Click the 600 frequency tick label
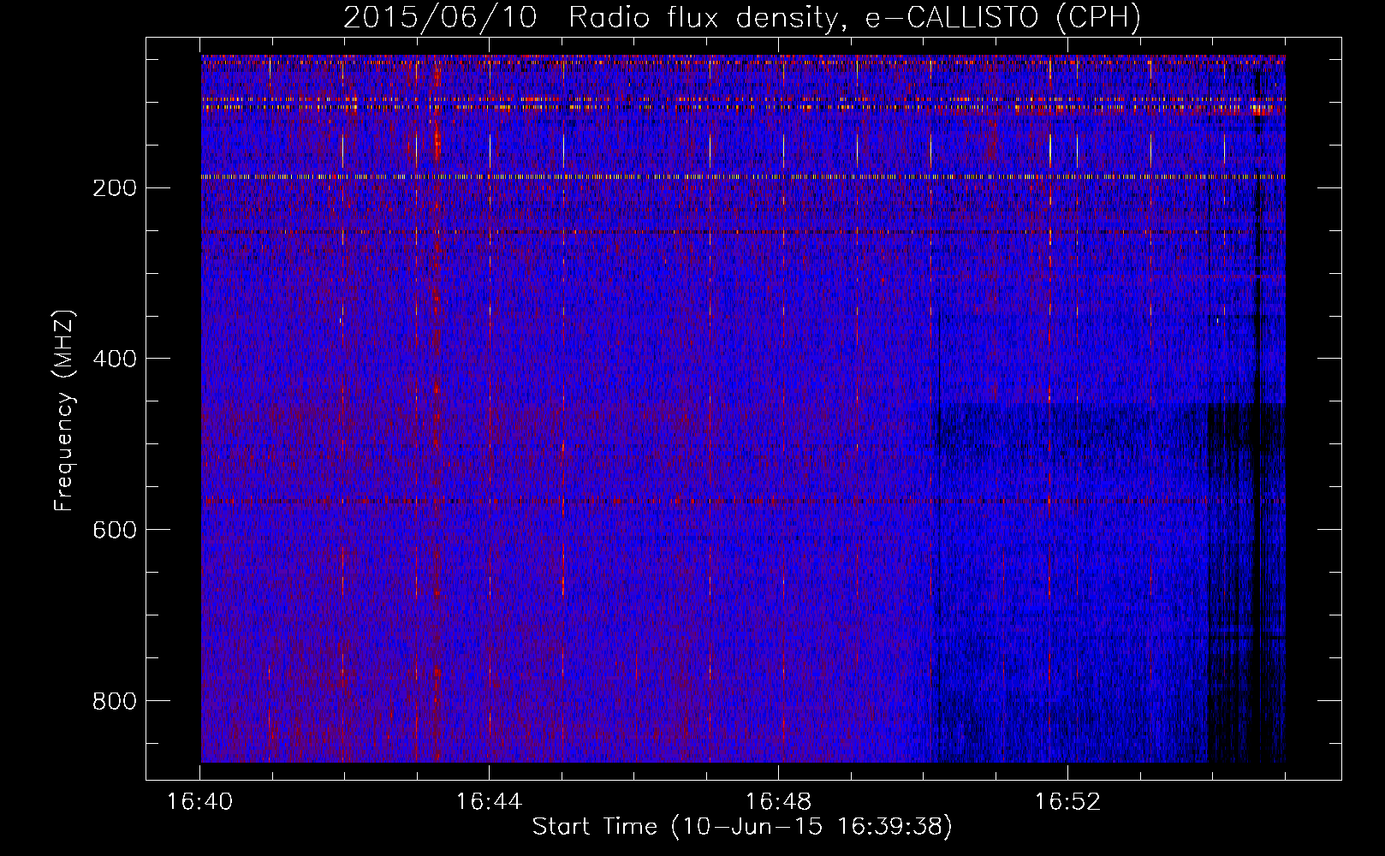Screen dimensions: 1385x856 point(114,530)
